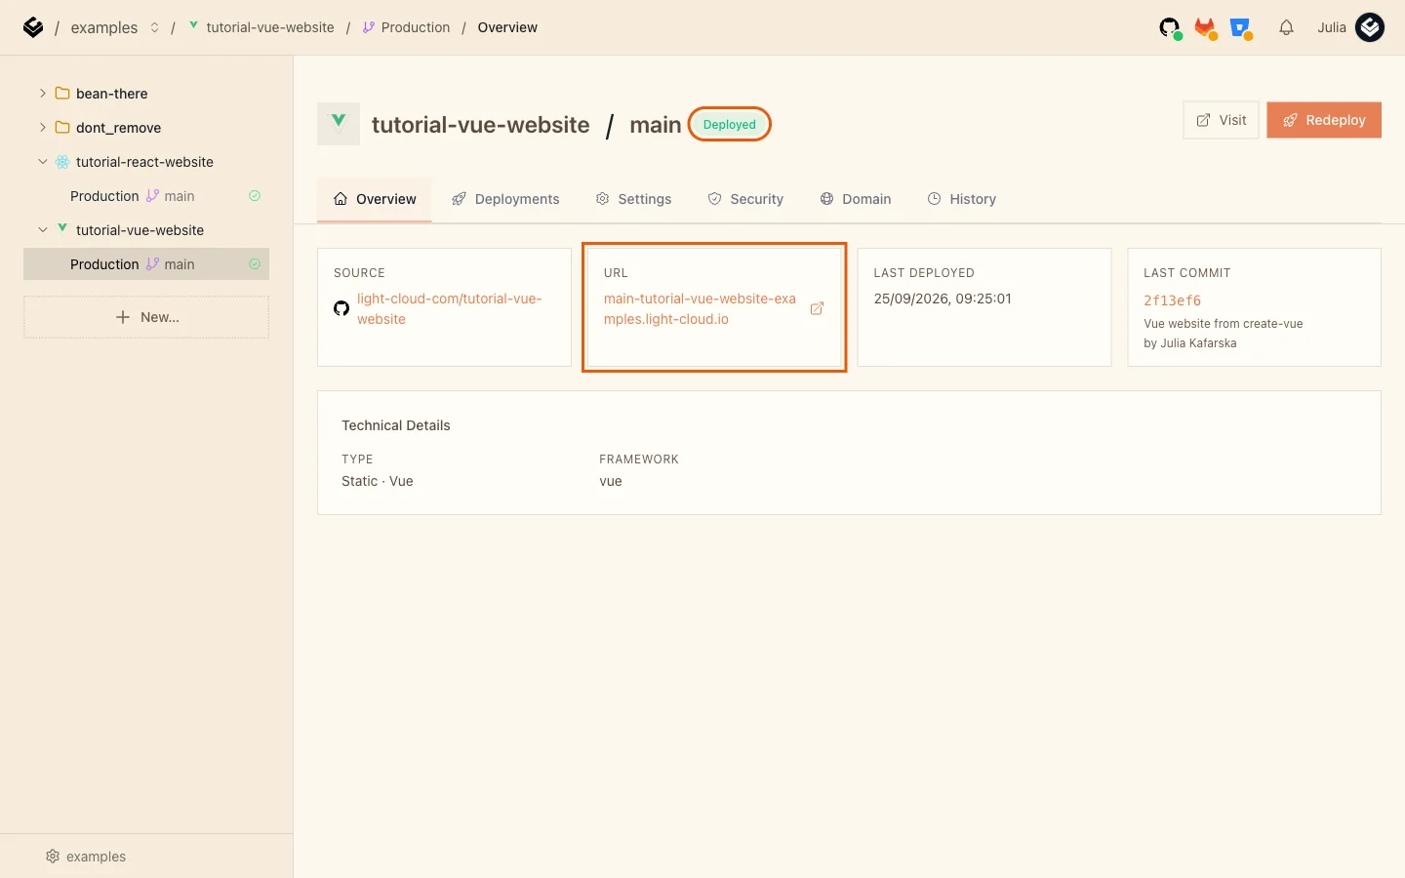Click 'Vue website from create-vue' commit message
Image resolution: width=1405 pixels, height=878 pixels.
click(1224, 324)
